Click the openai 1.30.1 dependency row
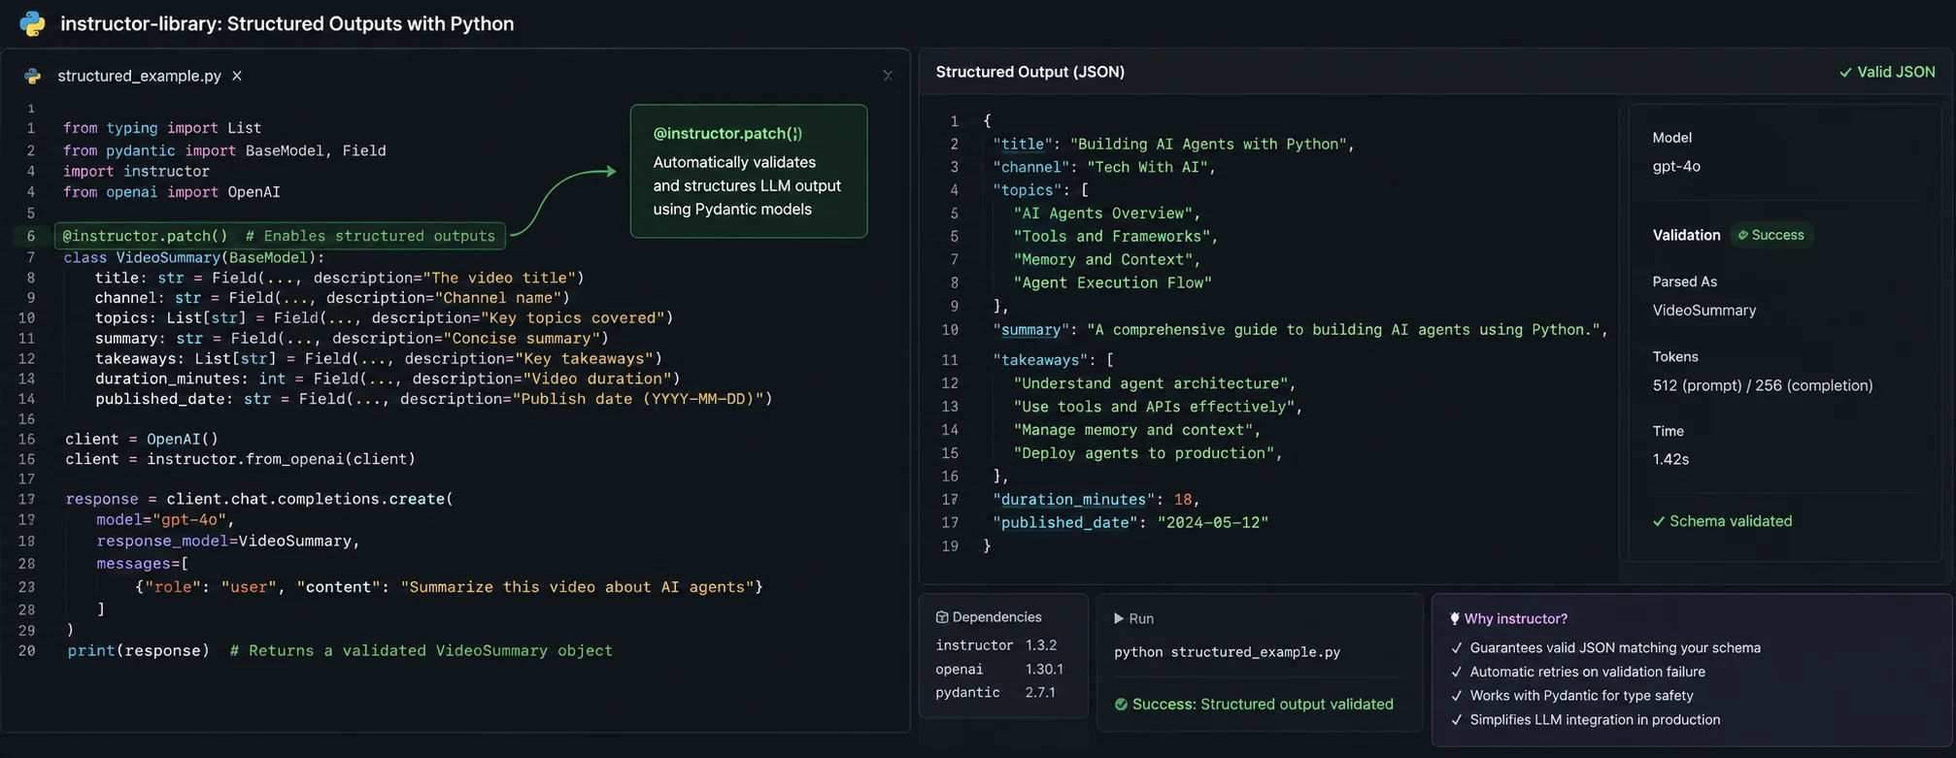 point(999,670)
